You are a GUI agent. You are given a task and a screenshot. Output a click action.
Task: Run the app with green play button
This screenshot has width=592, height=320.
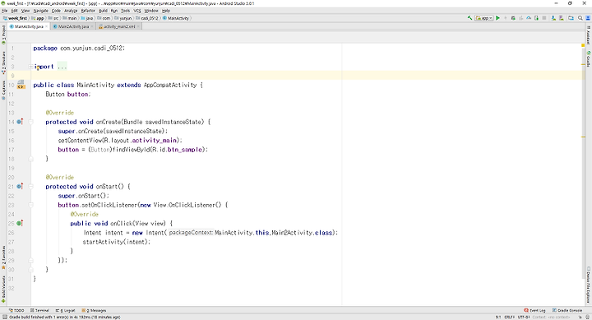497,18
